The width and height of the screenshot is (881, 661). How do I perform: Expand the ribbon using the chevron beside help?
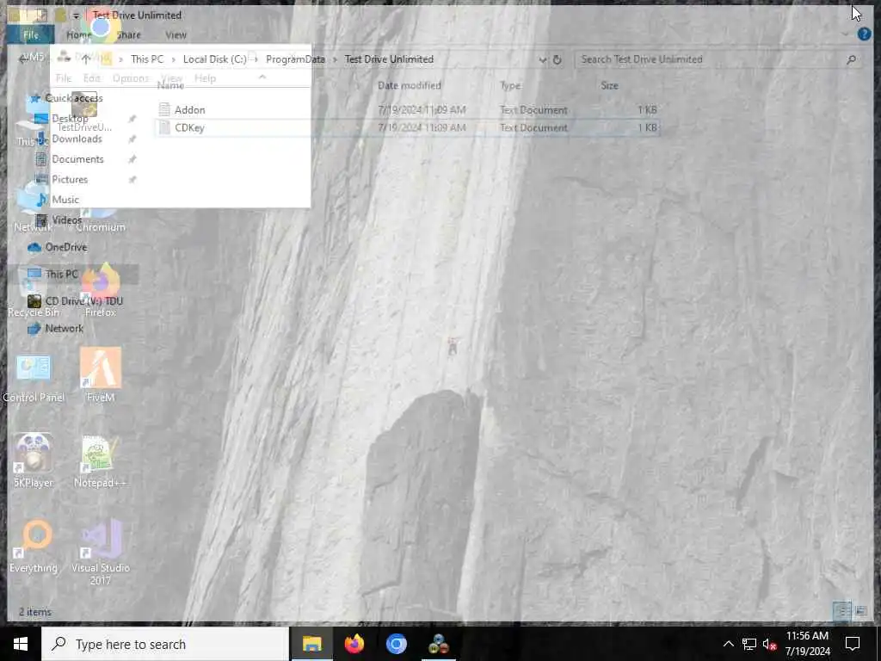[x=846, y=34]
